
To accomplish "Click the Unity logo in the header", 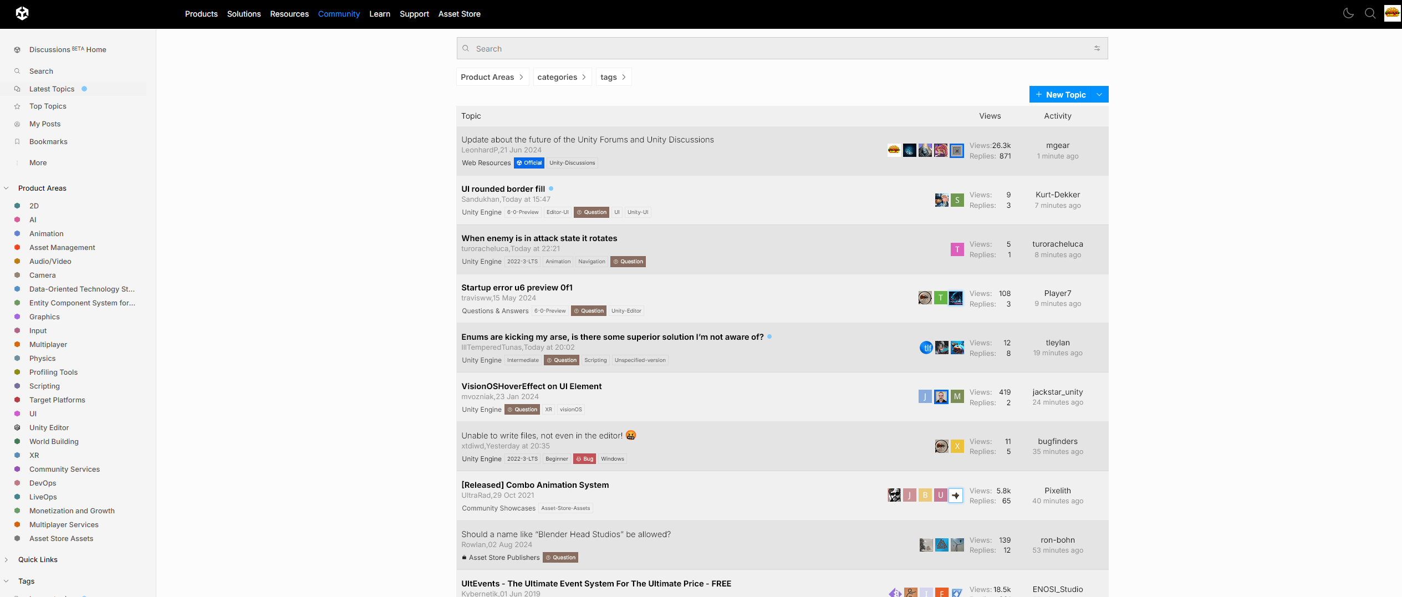I will pyautogui.click(x=22, y=13).
